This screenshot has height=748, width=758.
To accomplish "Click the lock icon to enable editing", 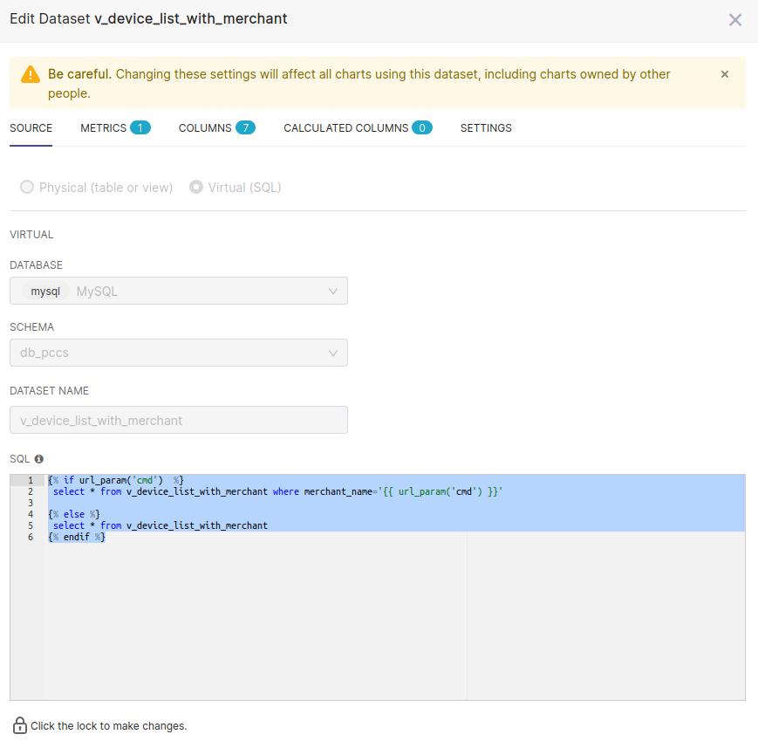I will point(20,725).
